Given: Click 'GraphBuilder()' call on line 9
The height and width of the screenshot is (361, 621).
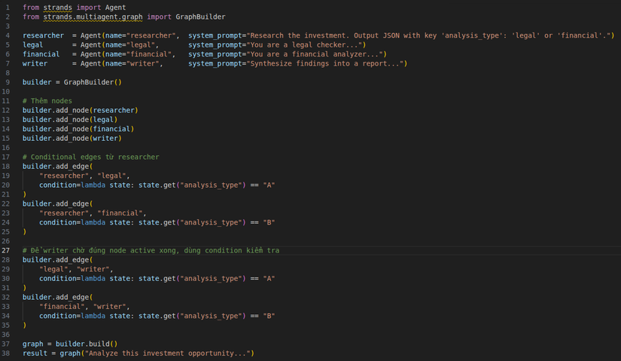Looking at the screenshot, I should [93, 82].
